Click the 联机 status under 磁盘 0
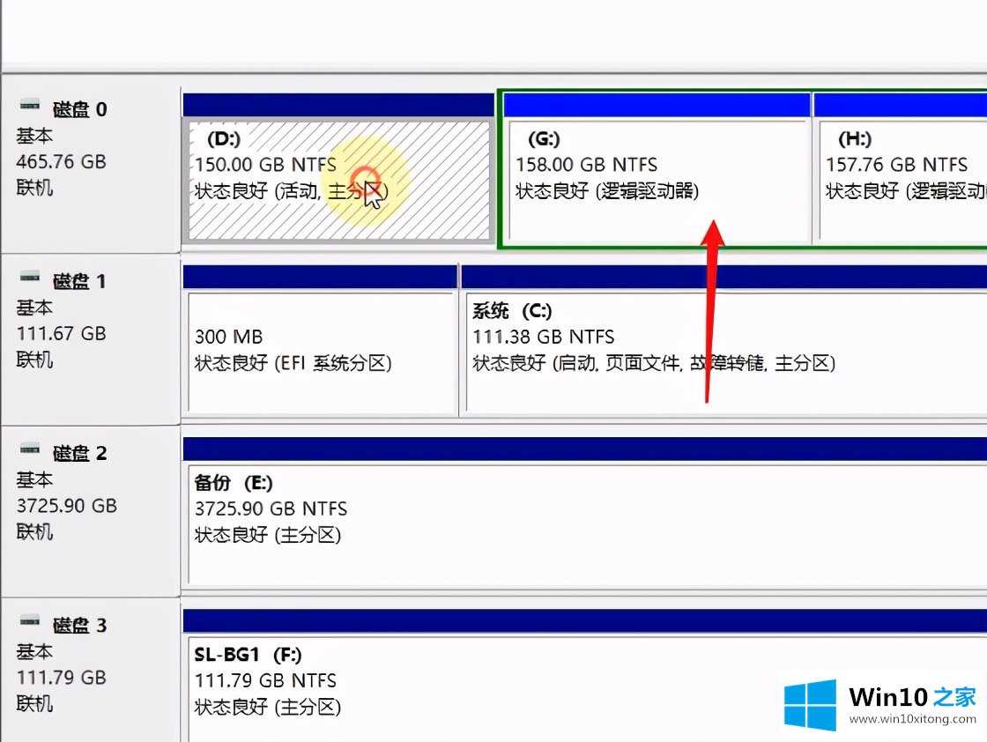987x742 pixels. pyautogui.click(x=34, y=188)
